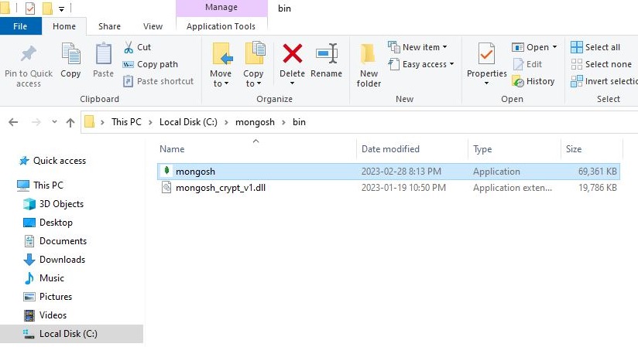Go forward with the Forward arrow

(x=36, y=122)
